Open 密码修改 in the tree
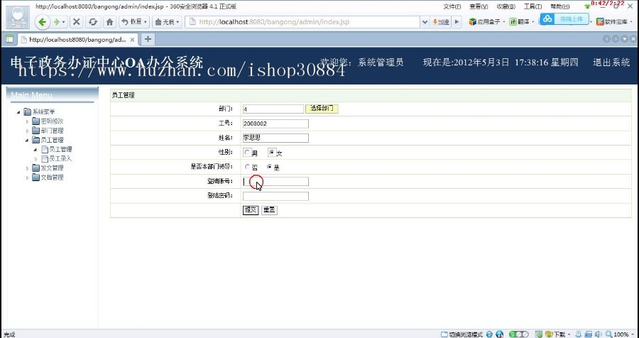This screenshot has height=338, width=639. pos(52,121)
